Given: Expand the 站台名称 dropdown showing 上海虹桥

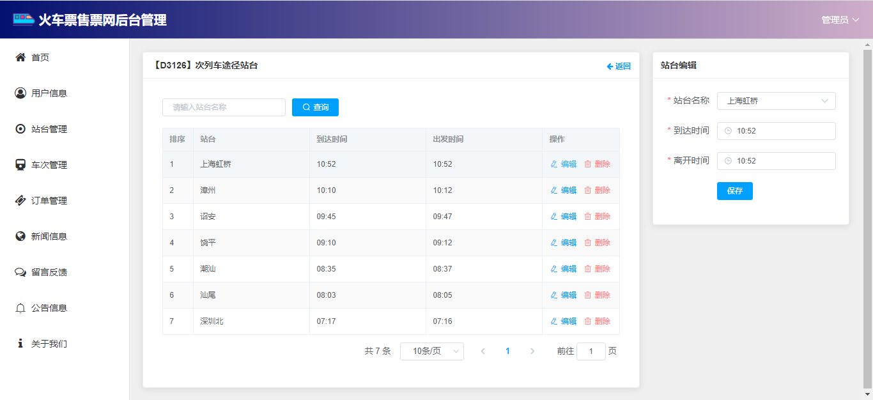Looking at the screenshot, I should pos(776,101).
